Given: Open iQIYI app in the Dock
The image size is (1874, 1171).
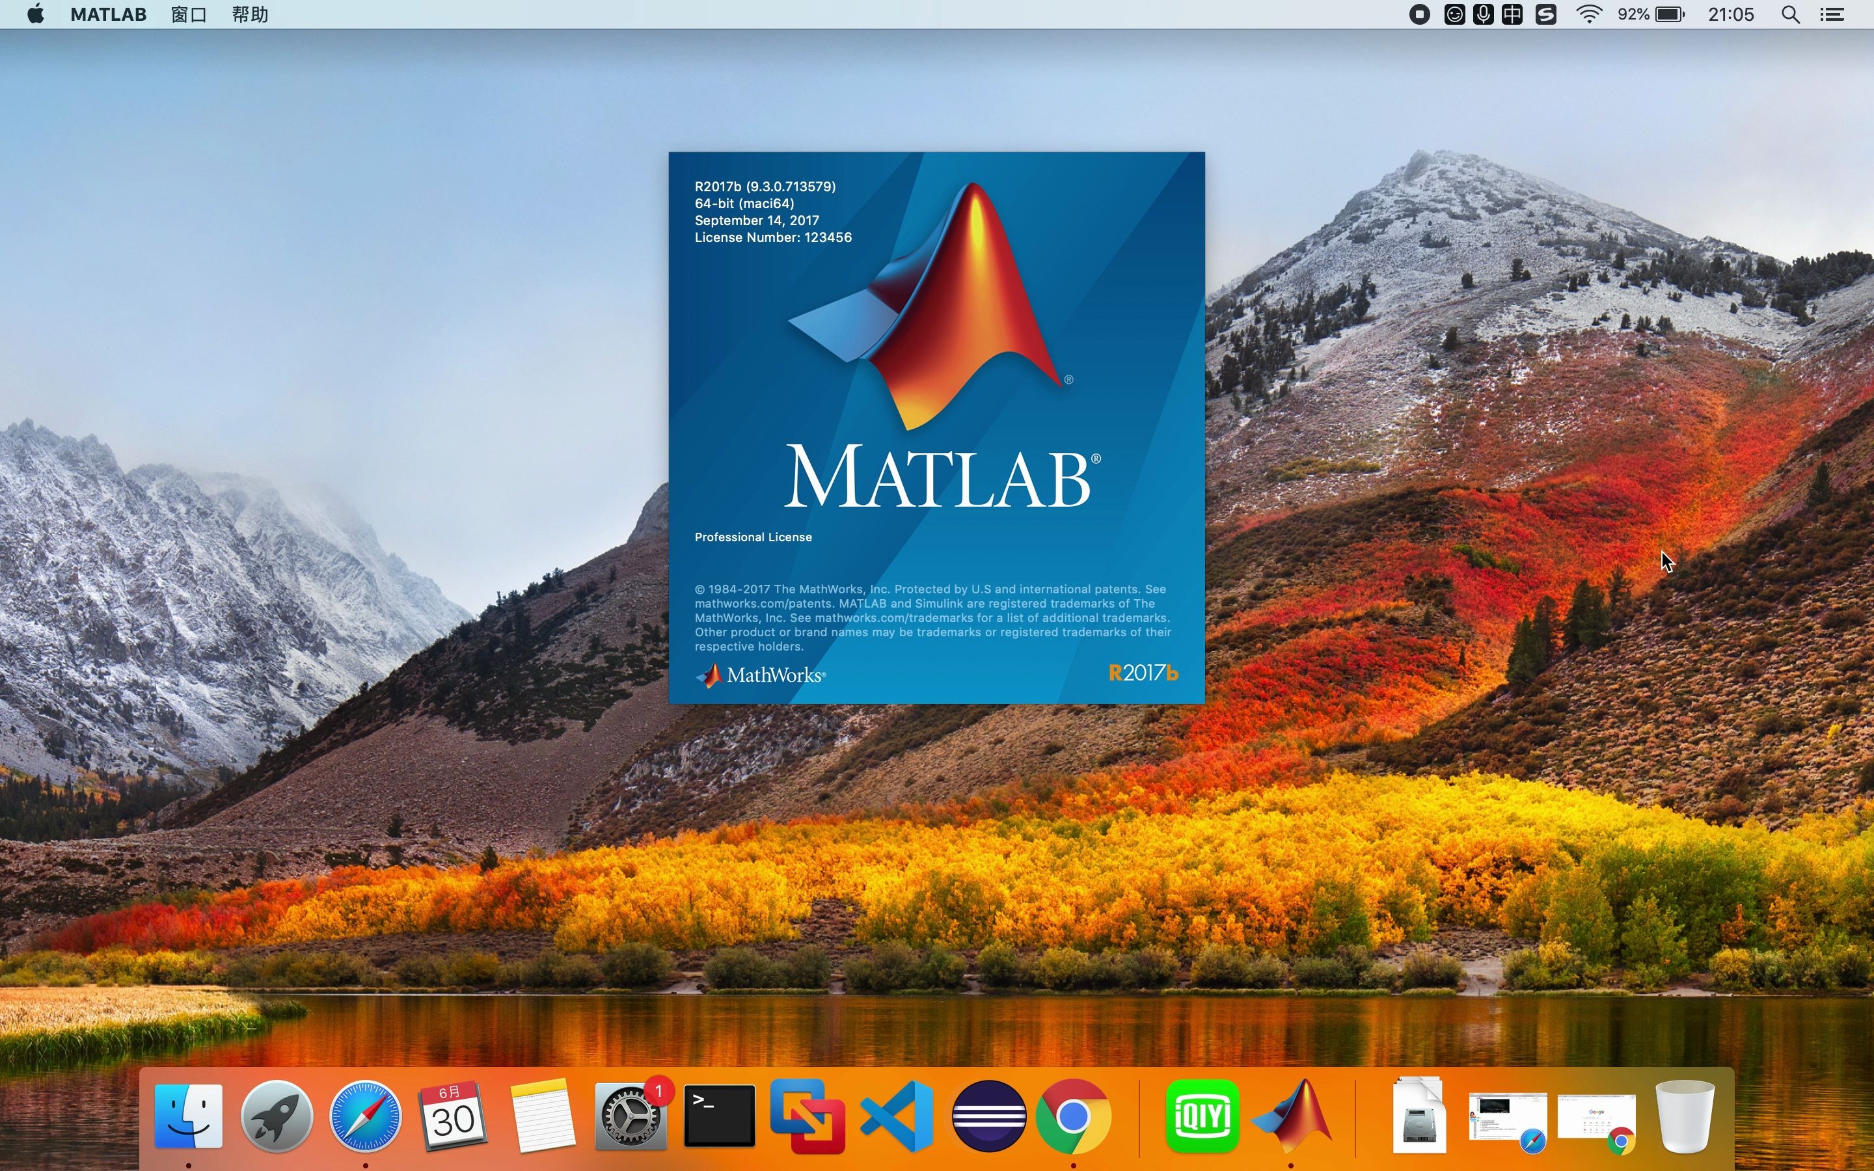Looking at the screenshot, I should (x=1202, y=1115).
